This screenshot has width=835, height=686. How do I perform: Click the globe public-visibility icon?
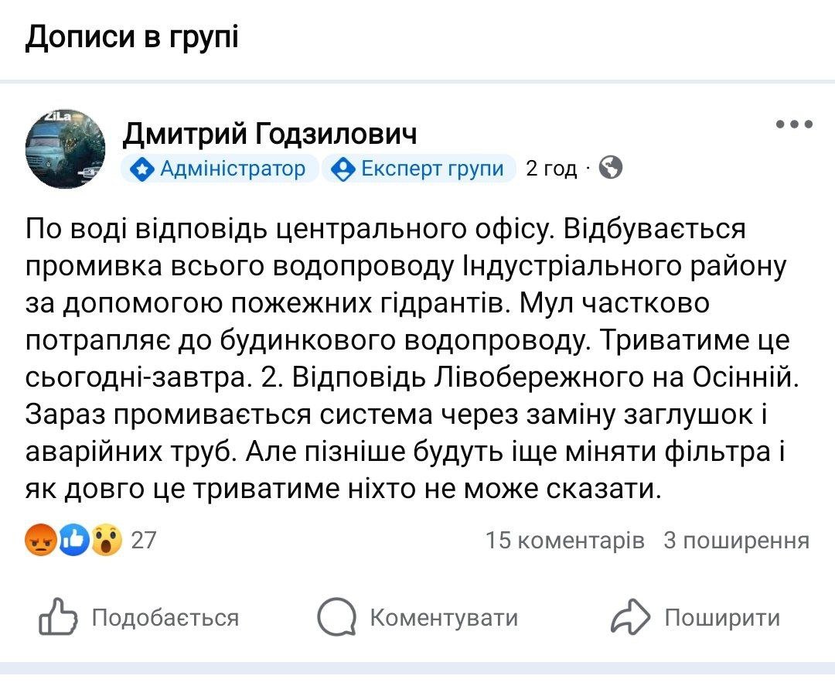pos(611,168)
